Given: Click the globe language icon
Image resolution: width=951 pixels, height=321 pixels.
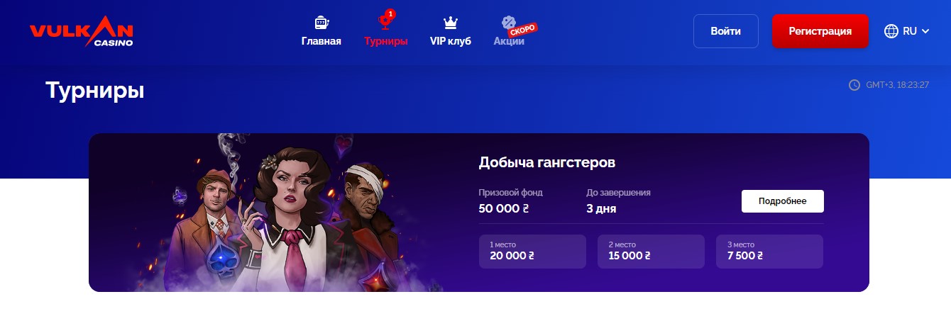Looking at the screenshot, I should click(x=891, y=31).
